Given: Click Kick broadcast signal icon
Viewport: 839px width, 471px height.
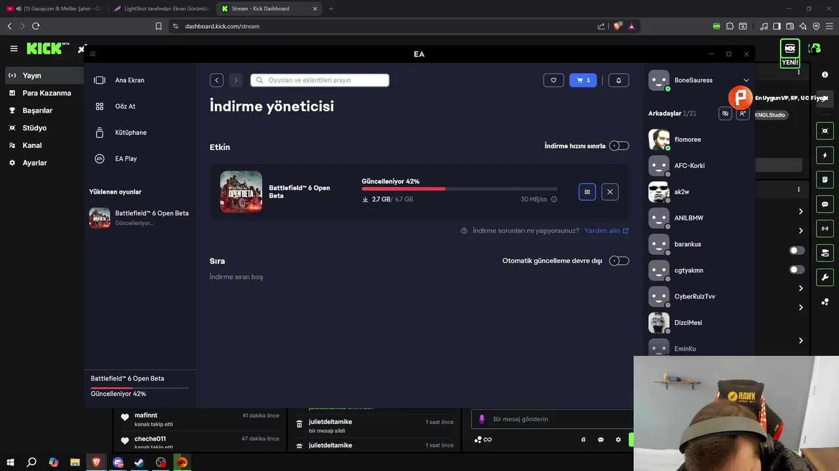Looking at the screenshot, I should pyautogui.click(x=825, y=228).
